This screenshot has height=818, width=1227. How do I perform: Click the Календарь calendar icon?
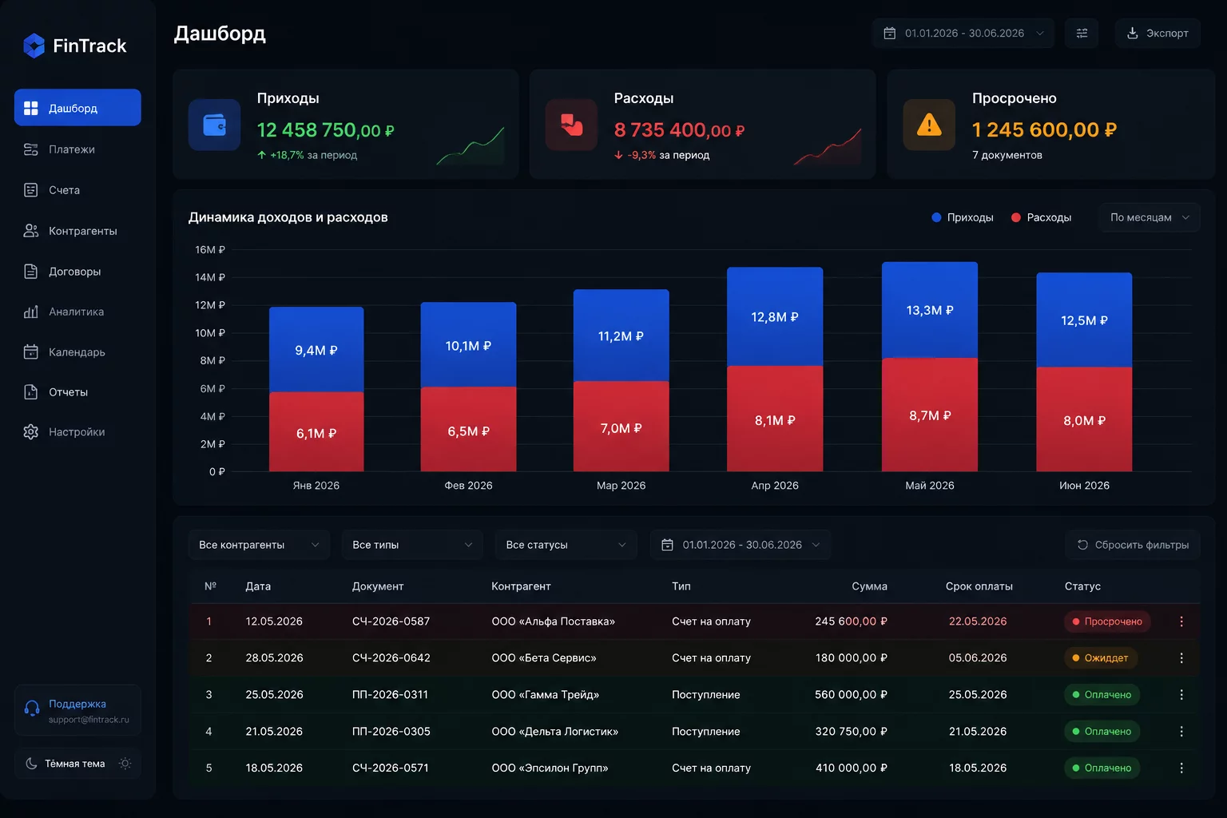(x=31, y=352)
